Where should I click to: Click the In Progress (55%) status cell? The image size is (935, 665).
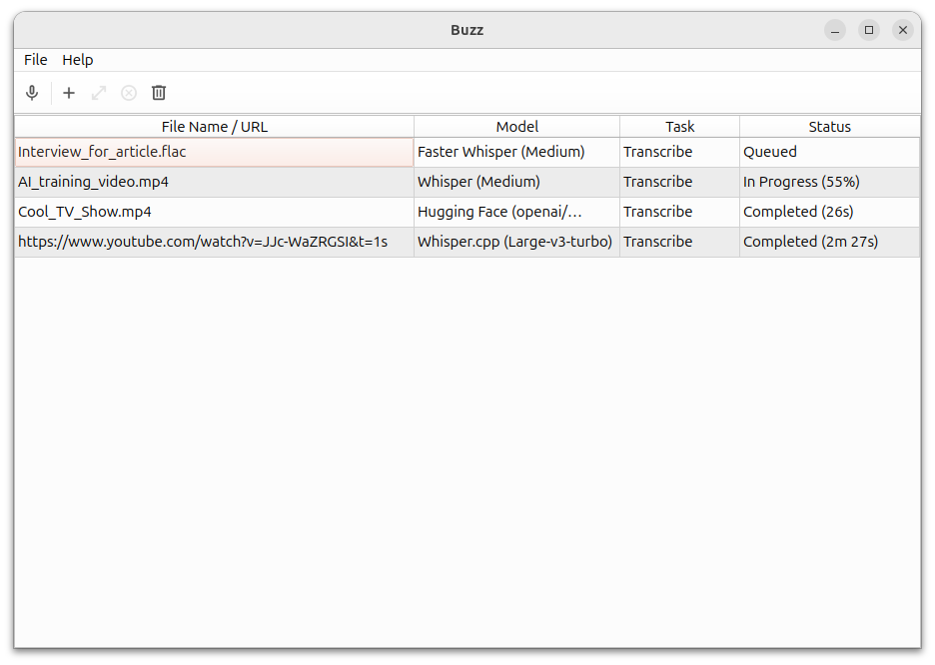click(x=801, y=182)
